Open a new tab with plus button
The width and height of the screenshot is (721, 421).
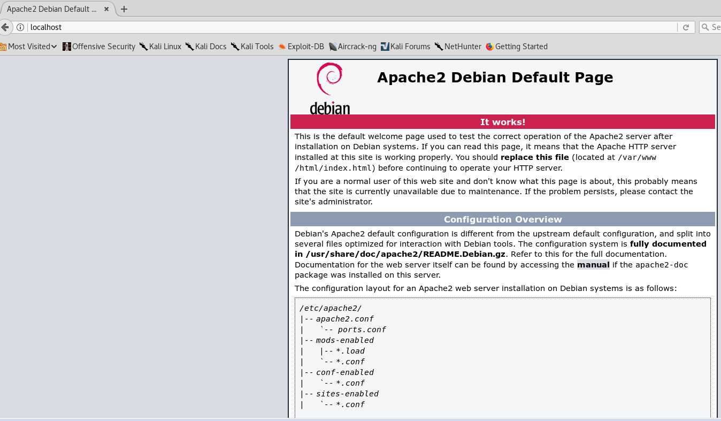124,9
